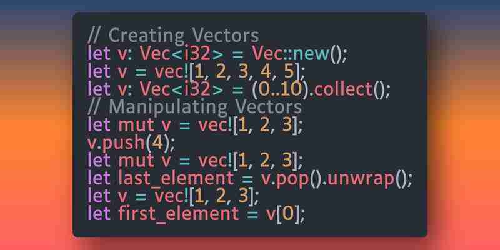Click the "push" method call
The image size is (500, 250).
(x=122, y=143)
